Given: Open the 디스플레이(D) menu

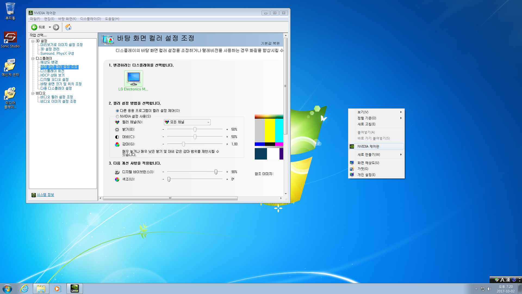Looking at the screenshot, I should [x=91, y=19].
